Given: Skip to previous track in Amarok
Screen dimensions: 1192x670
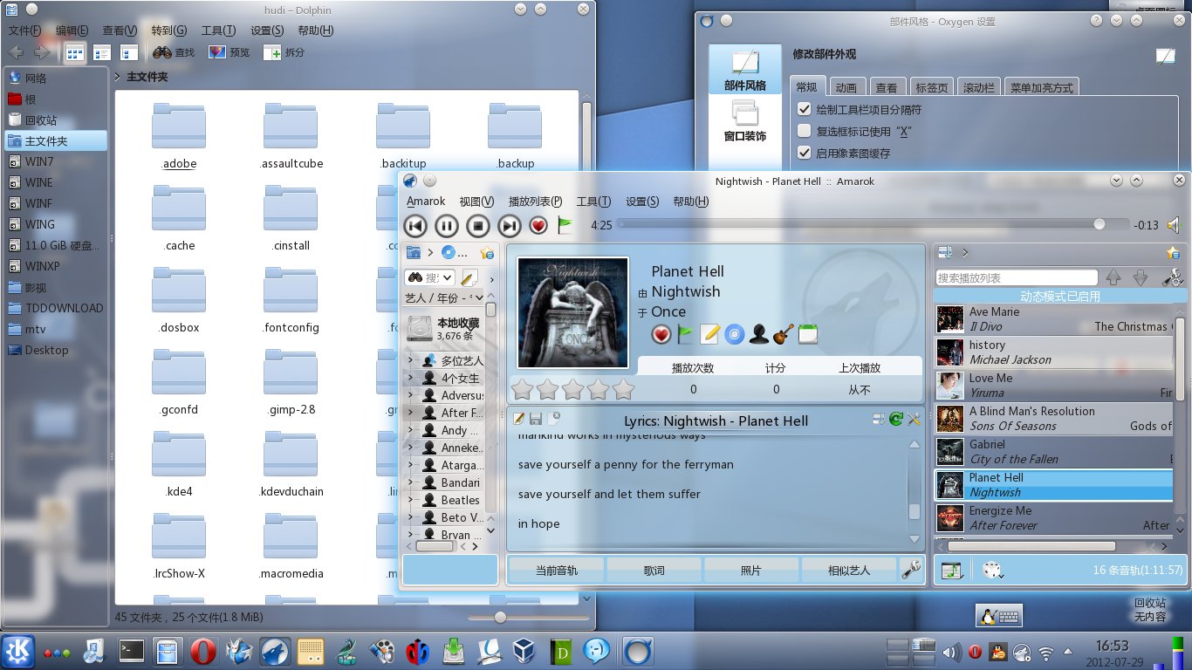Looking at the screenshot, I should point(415,226).
